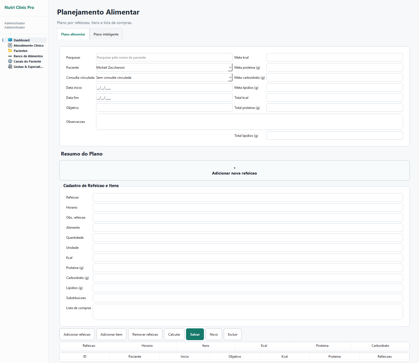Click the Remover refeicao button
The width and height of the screenshot is (419, 363).
pos(145,334)
